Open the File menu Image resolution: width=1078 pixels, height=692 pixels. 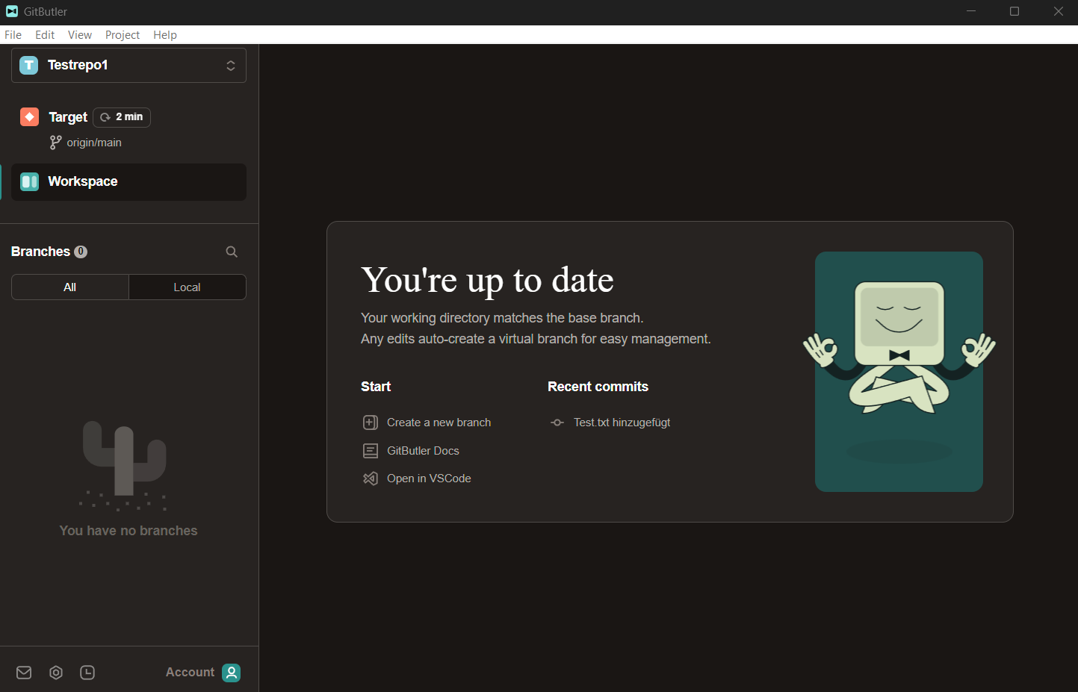coord(13,35)
